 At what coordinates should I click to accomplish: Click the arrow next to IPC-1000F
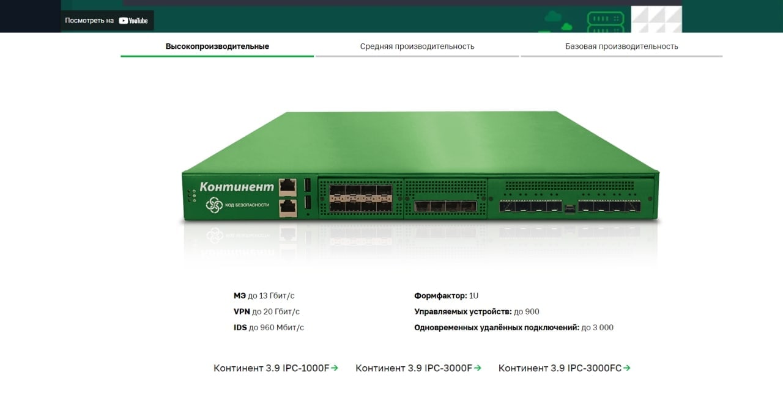point(335,368)
